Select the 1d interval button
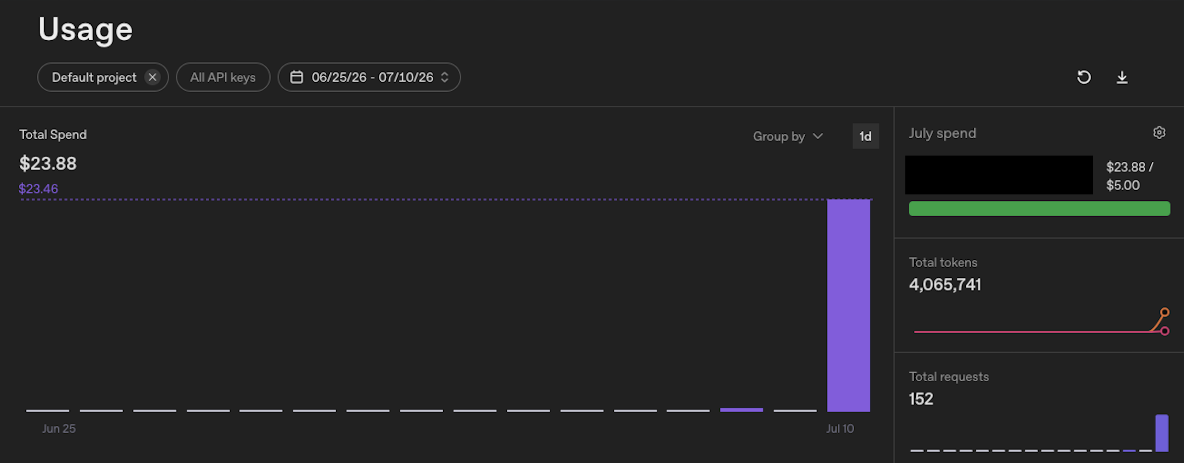This screenshot has height=463, width=1184. click(x=866, y=136)
